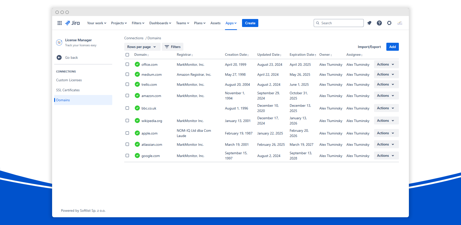Open Actions dropdown for office.com

point(386,64)
